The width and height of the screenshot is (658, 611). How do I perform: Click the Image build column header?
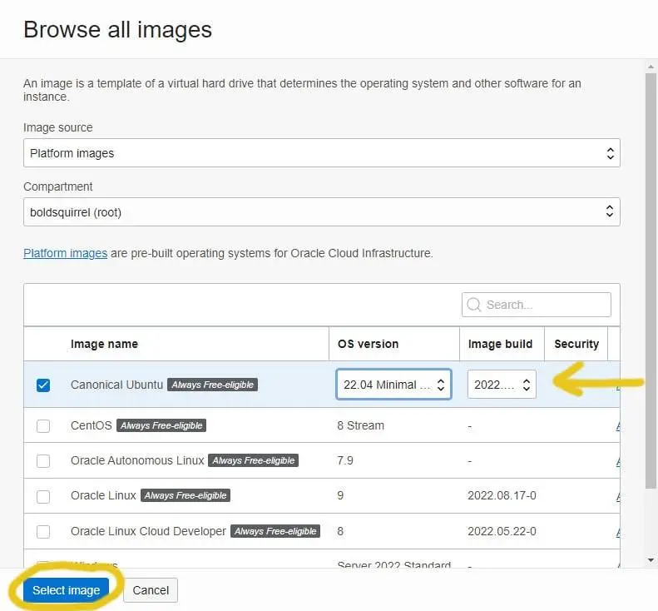tap(500, 344)
